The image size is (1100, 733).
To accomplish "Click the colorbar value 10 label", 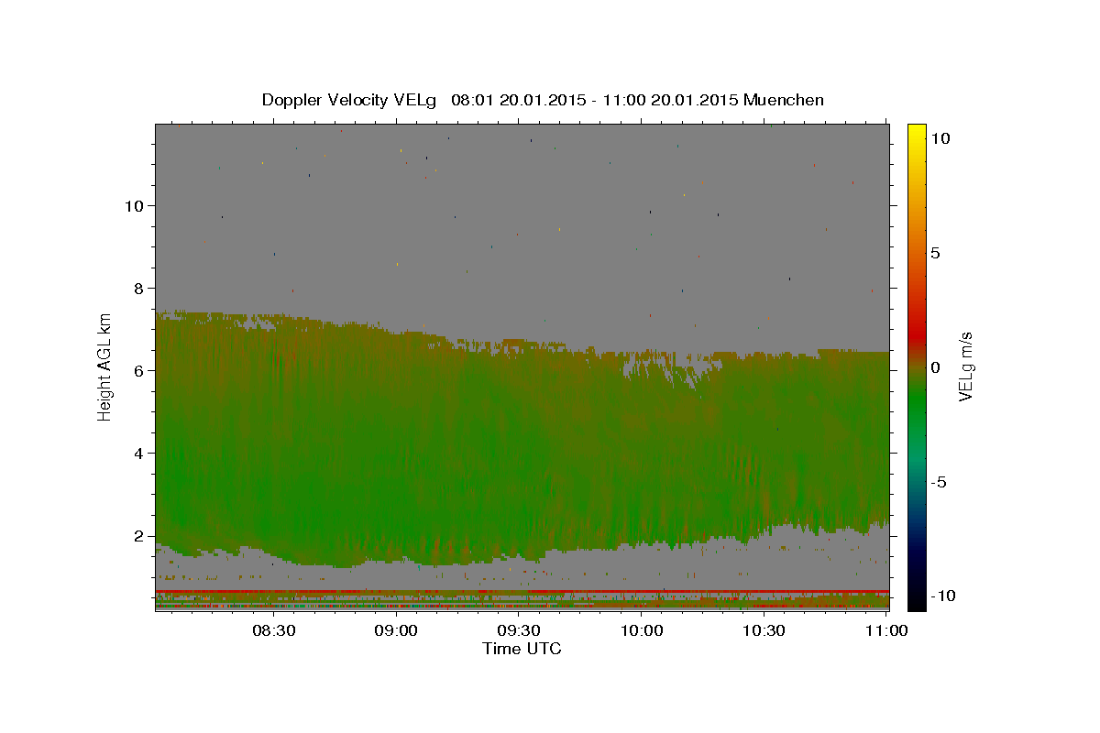I will coord(940,138).
